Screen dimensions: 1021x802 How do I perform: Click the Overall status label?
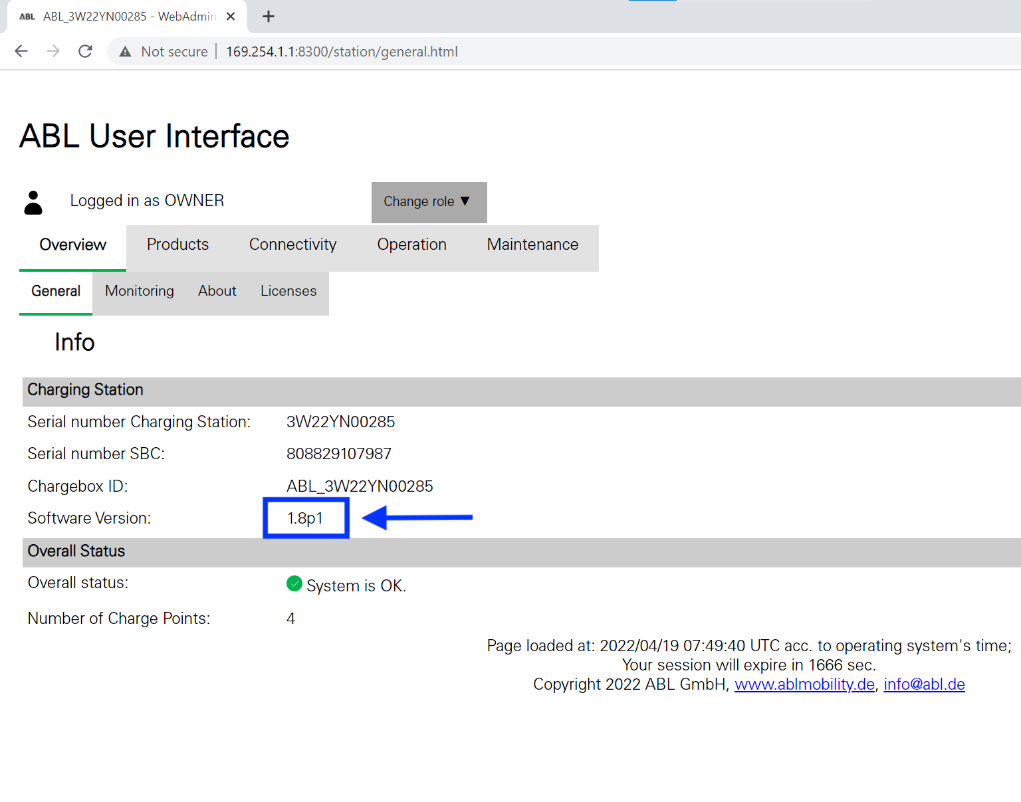click(78, 583)
